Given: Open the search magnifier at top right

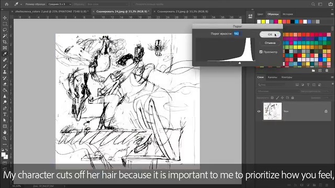Looking at the screenshot, I should tap(313, 4).
